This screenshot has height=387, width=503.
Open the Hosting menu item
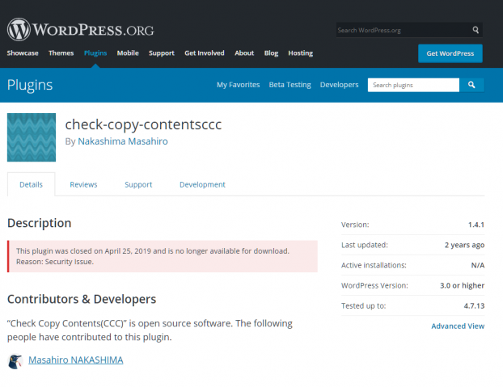(300, 53)
